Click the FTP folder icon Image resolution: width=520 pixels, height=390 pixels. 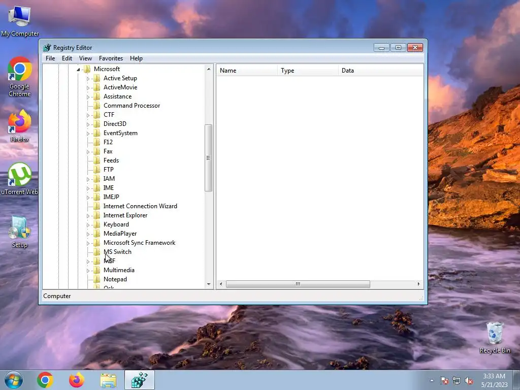tap(97, 170)
